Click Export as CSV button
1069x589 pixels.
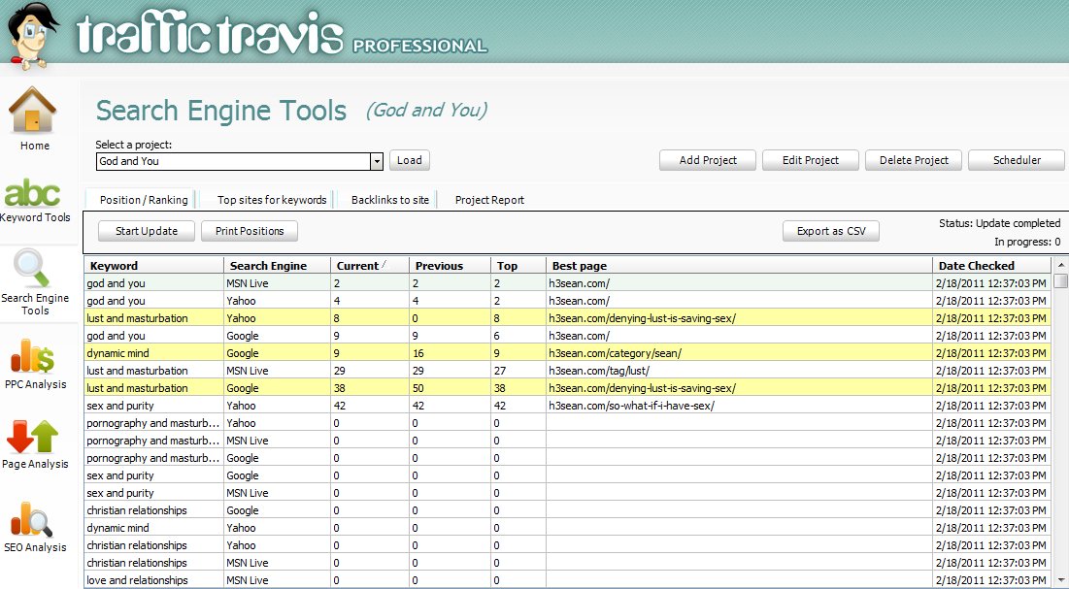(x=831, y=231)
